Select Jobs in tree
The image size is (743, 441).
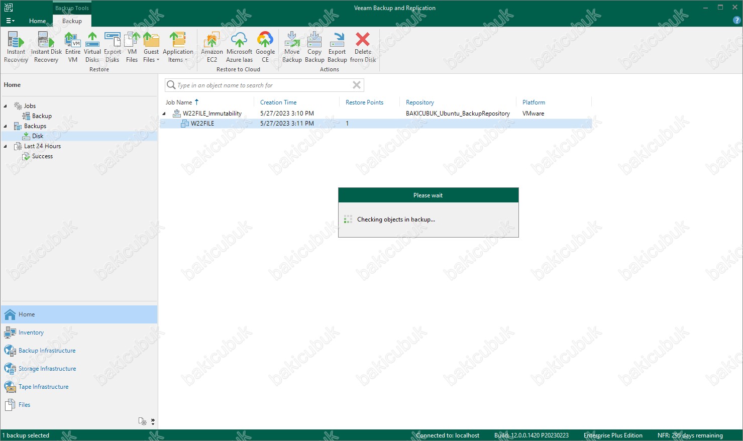(30, 106)
